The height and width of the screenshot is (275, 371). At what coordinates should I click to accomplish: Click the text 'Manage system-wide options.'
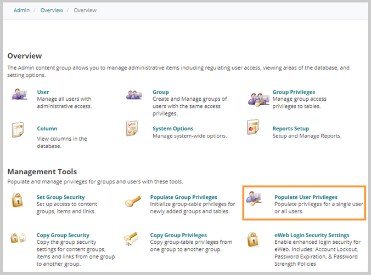coord(190,136)
